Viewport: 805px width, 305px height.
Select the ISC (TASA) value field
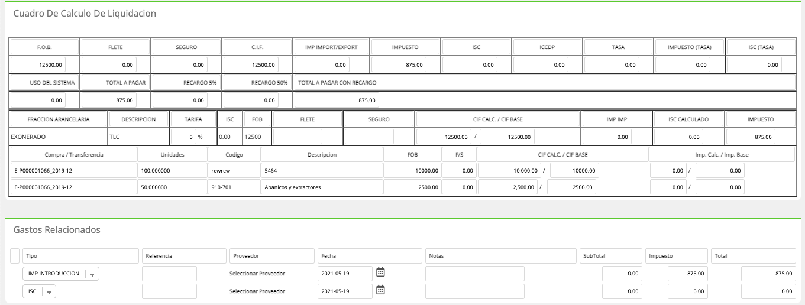coord(754,65)
